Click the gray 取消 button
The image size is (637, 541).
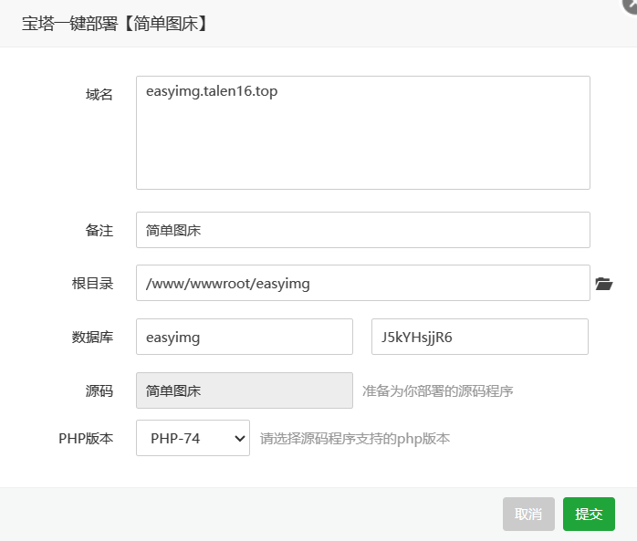coord(528,514)
